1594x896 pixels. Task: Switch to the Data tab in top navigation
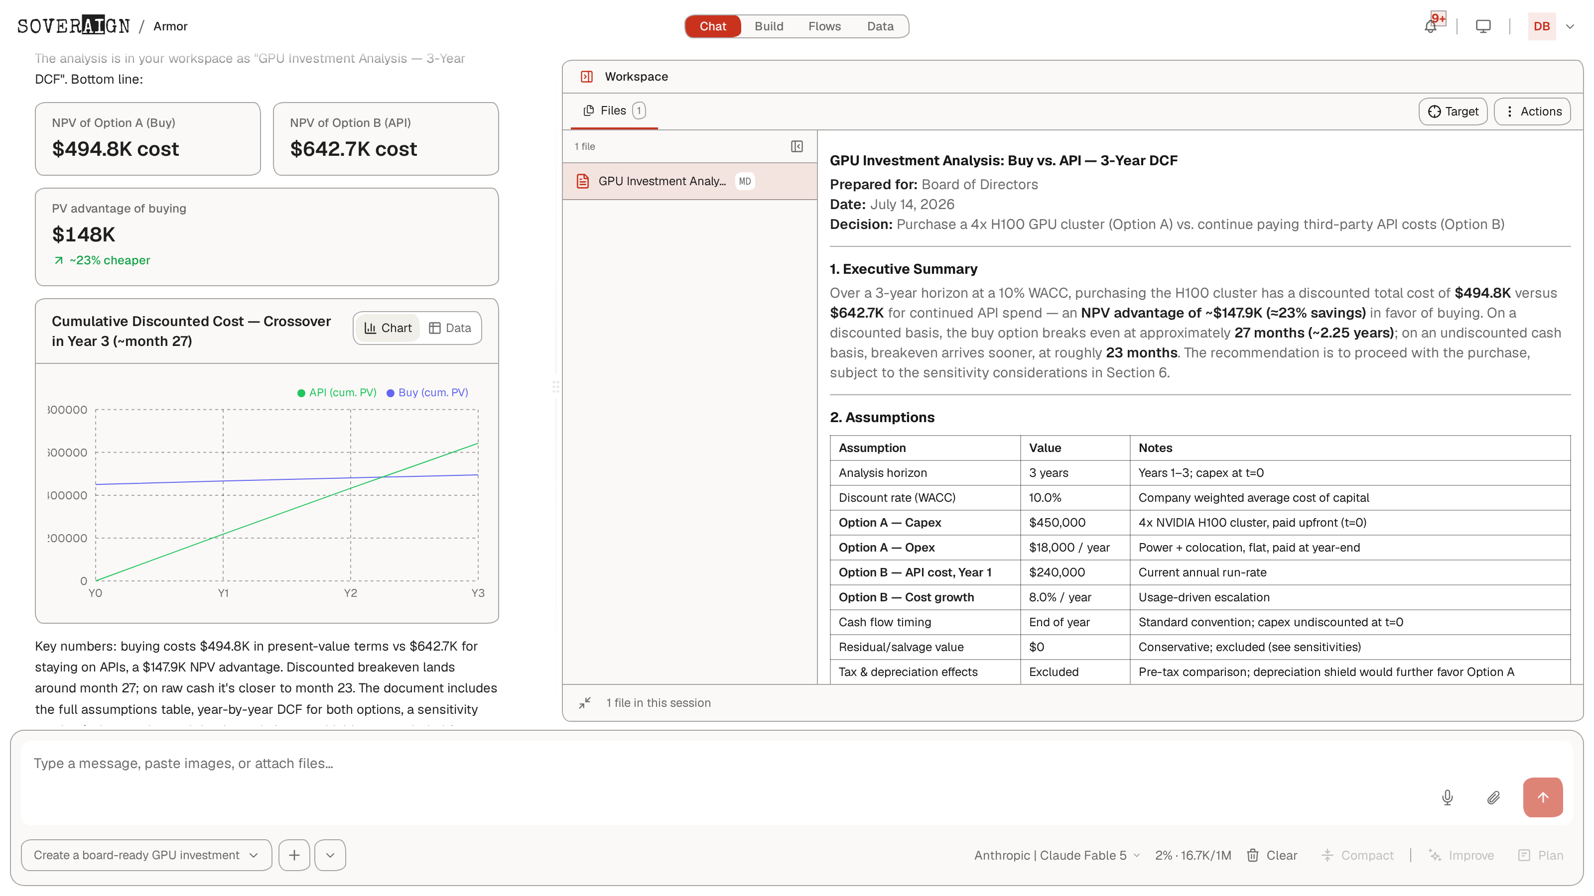point(880,26)
